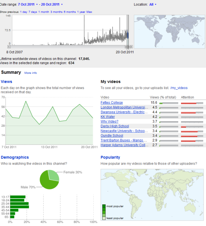
Task: Open the Fettes College video
Action: click(x=112, y=103)
